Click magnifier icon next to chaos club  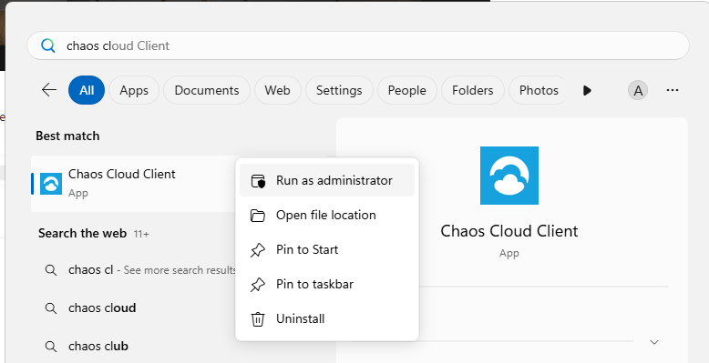(x=51, y=347)
